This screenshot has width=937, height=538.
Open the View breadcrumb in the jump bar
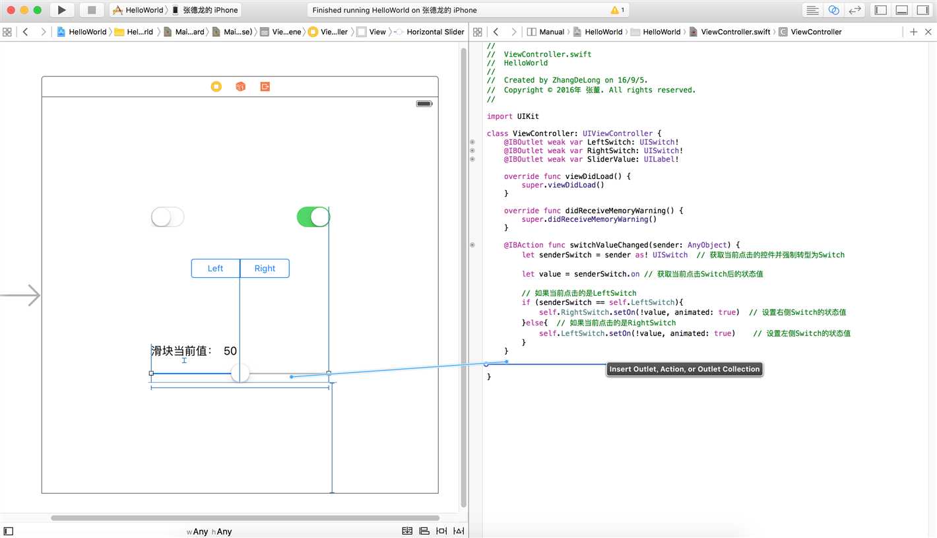click(x=372, y=32)
